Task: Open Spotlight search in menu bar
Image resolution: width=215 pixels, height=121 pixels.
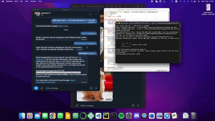Action: click(x=192, y=1)
